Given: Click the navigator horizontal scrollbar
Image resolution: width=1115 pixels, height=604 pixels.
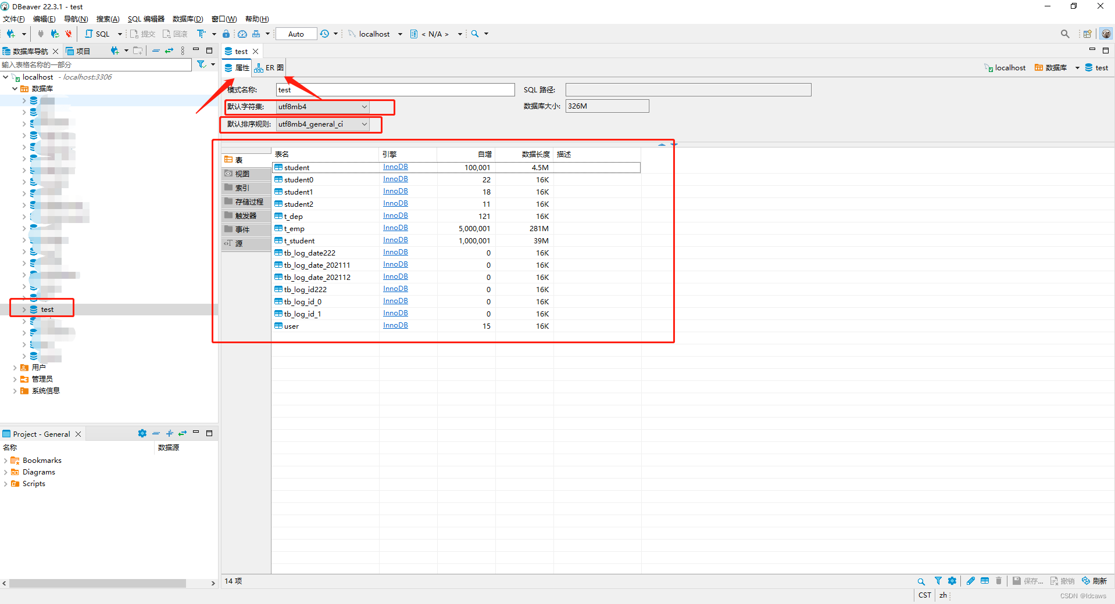Looking at the screenshot, I should (98, 583).
